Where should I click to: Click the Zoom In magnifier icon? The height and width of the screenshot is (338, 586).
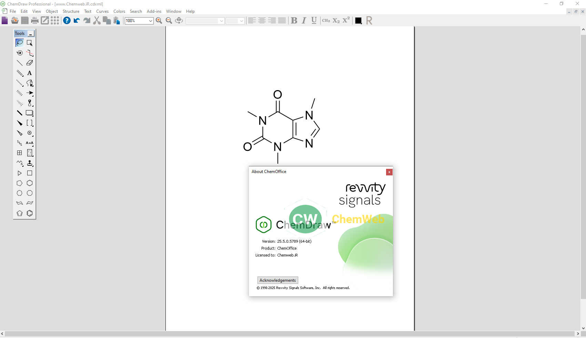click(x=159, y=21)
